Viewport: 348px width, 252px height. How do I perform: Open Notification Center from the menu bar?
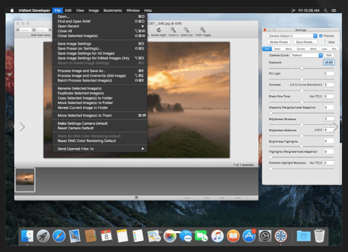tap(334, 10)
